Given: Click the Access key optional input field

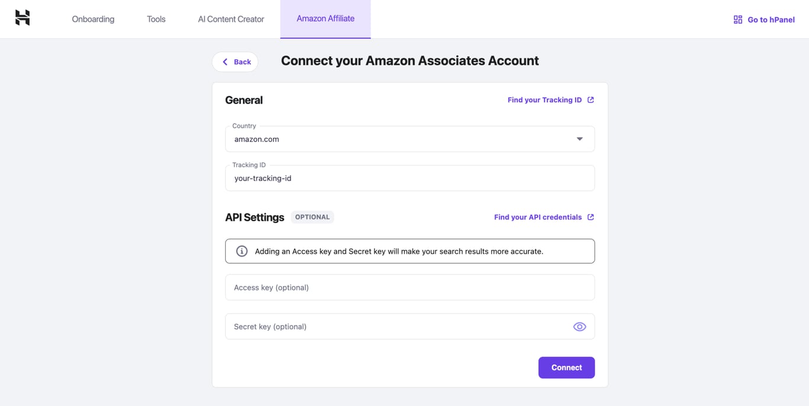Looking at the screenshot, I should (x=410, y=287).
